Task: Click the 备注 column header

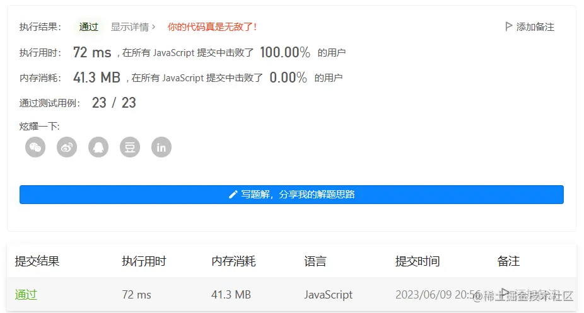Action: click(508, 261)
